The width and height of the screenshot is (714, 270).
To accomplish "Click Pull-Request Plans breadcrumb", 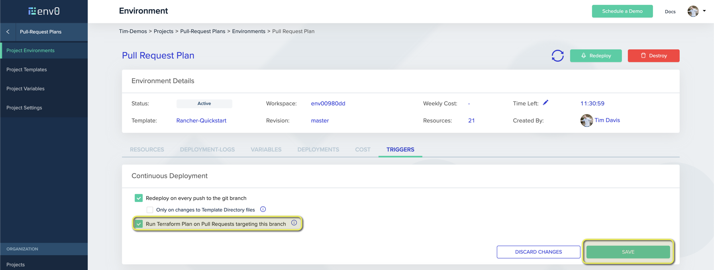I will coord(203,31).
